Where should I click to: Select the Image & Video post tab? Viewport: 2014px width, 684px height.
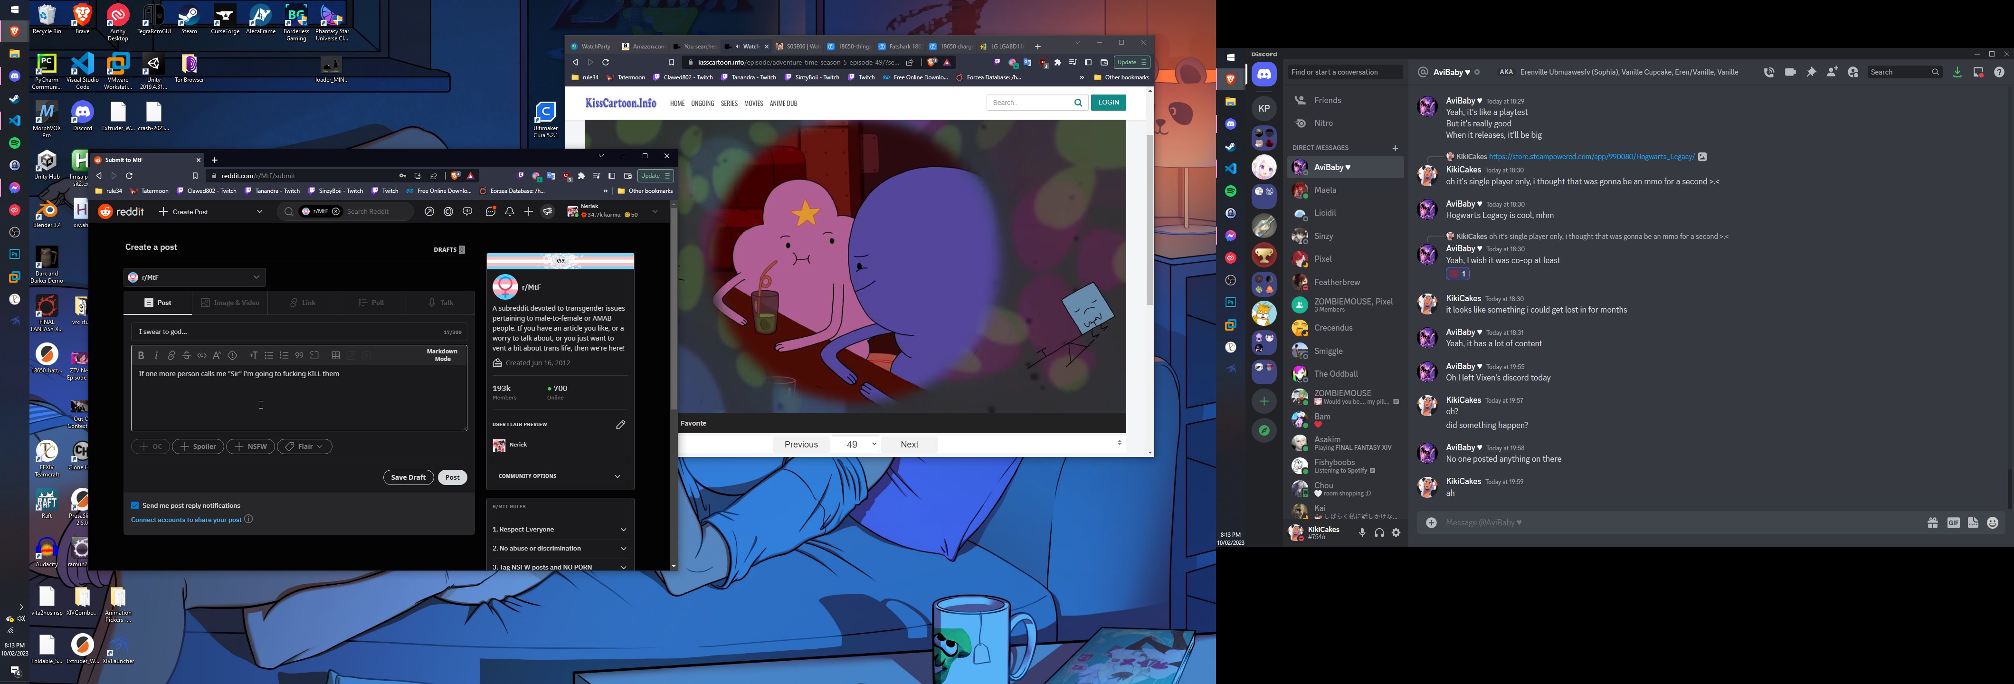[230, 304]
